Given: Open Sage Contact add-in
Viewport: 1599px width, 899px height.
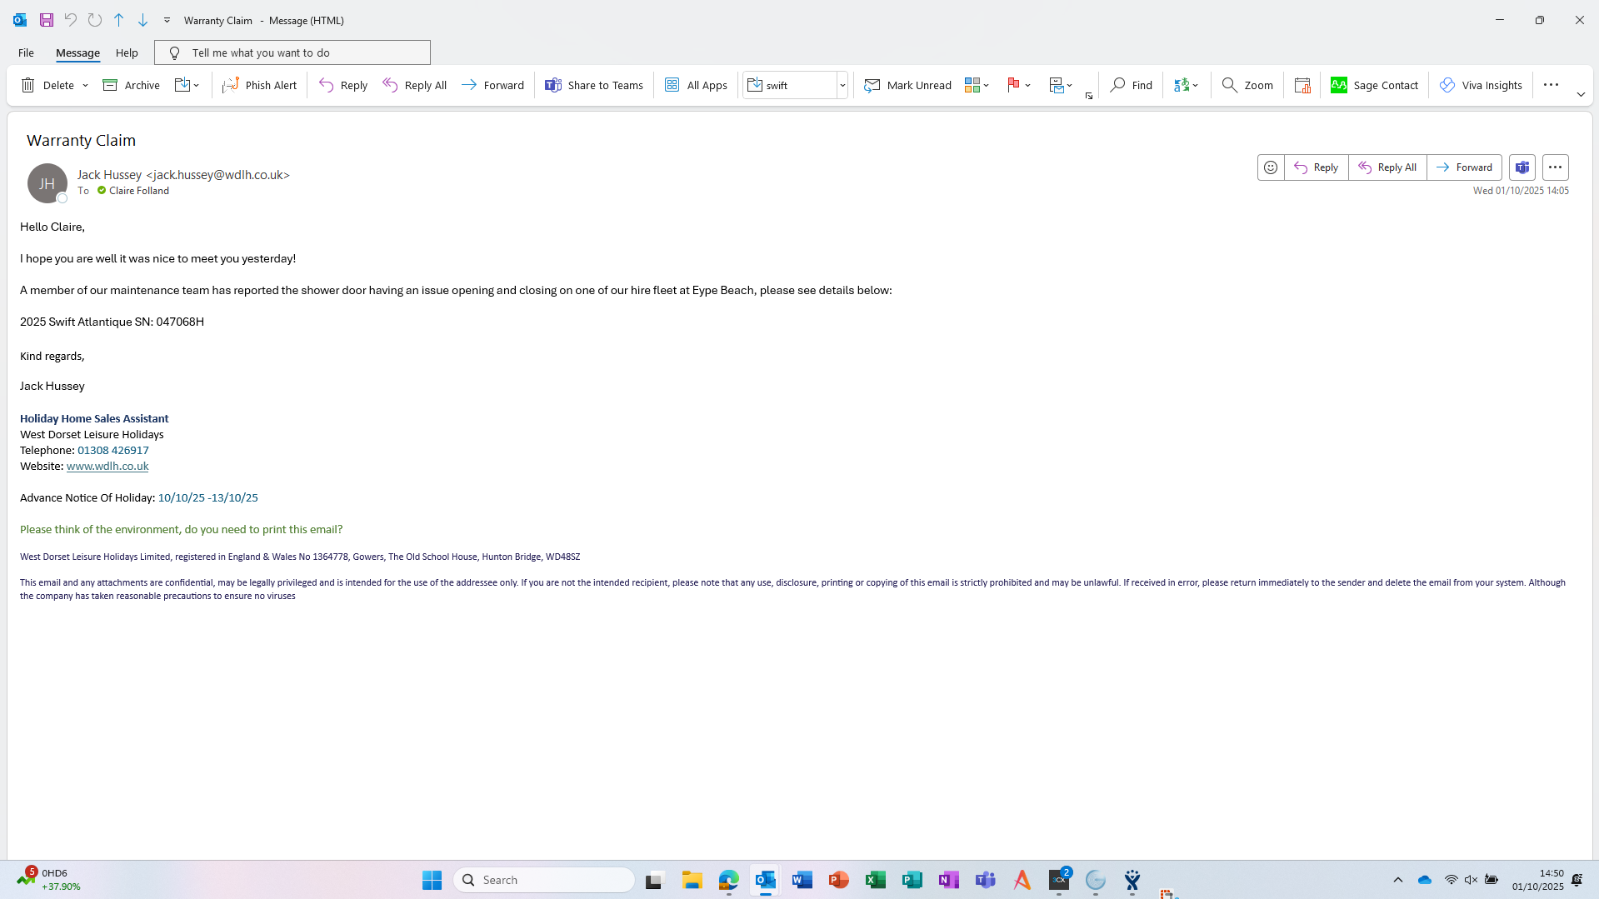Looking at the screenshot, I should pos(1374,85).
